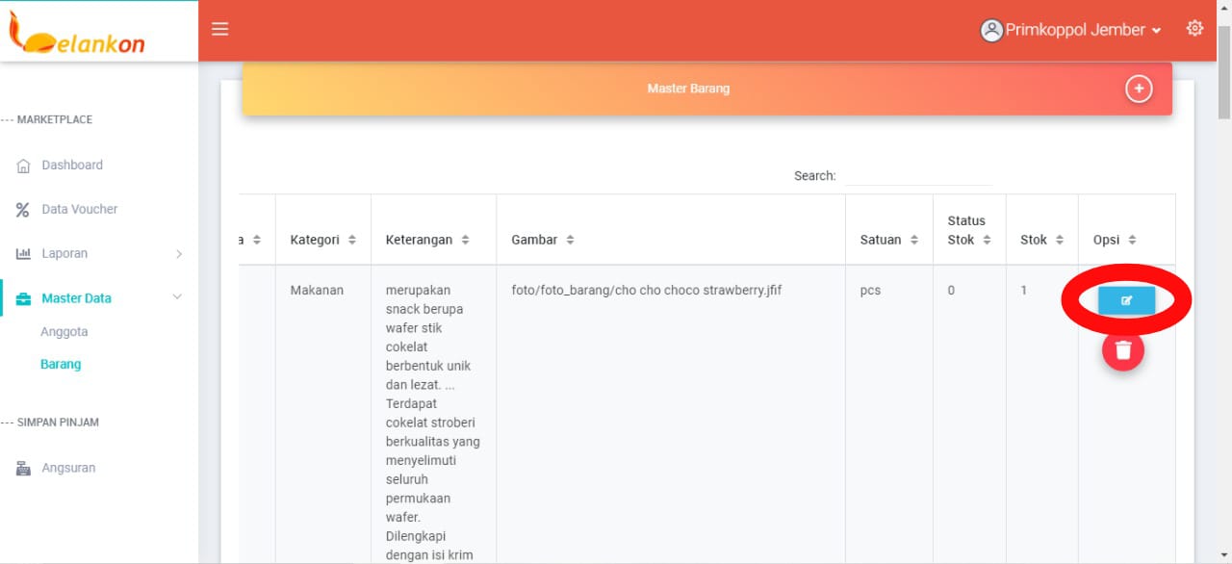Select Anggota under Master Data
The width and height of the screenshot is (1232, 564).
pos(64,332)
